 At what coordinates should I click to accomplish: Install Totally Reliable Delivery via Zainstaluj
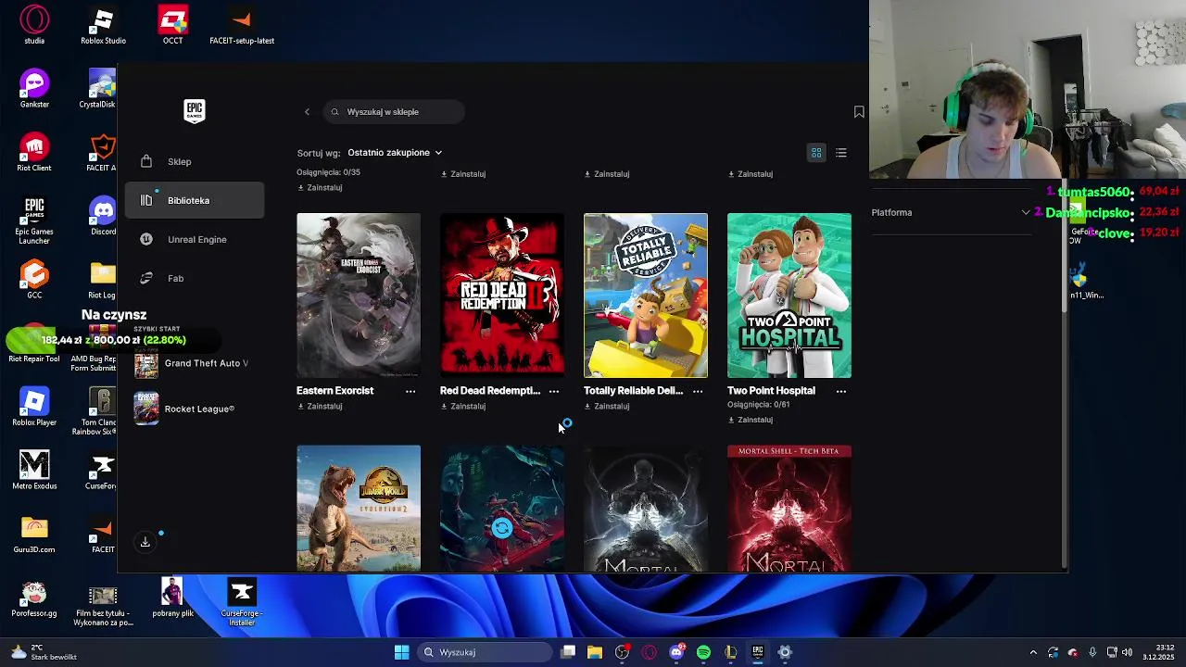coord(607,407)
